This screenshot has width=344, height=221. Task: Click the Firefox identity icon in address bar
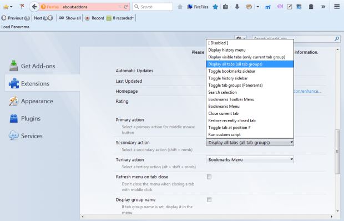pyautogui.click(x=43, y=7)
